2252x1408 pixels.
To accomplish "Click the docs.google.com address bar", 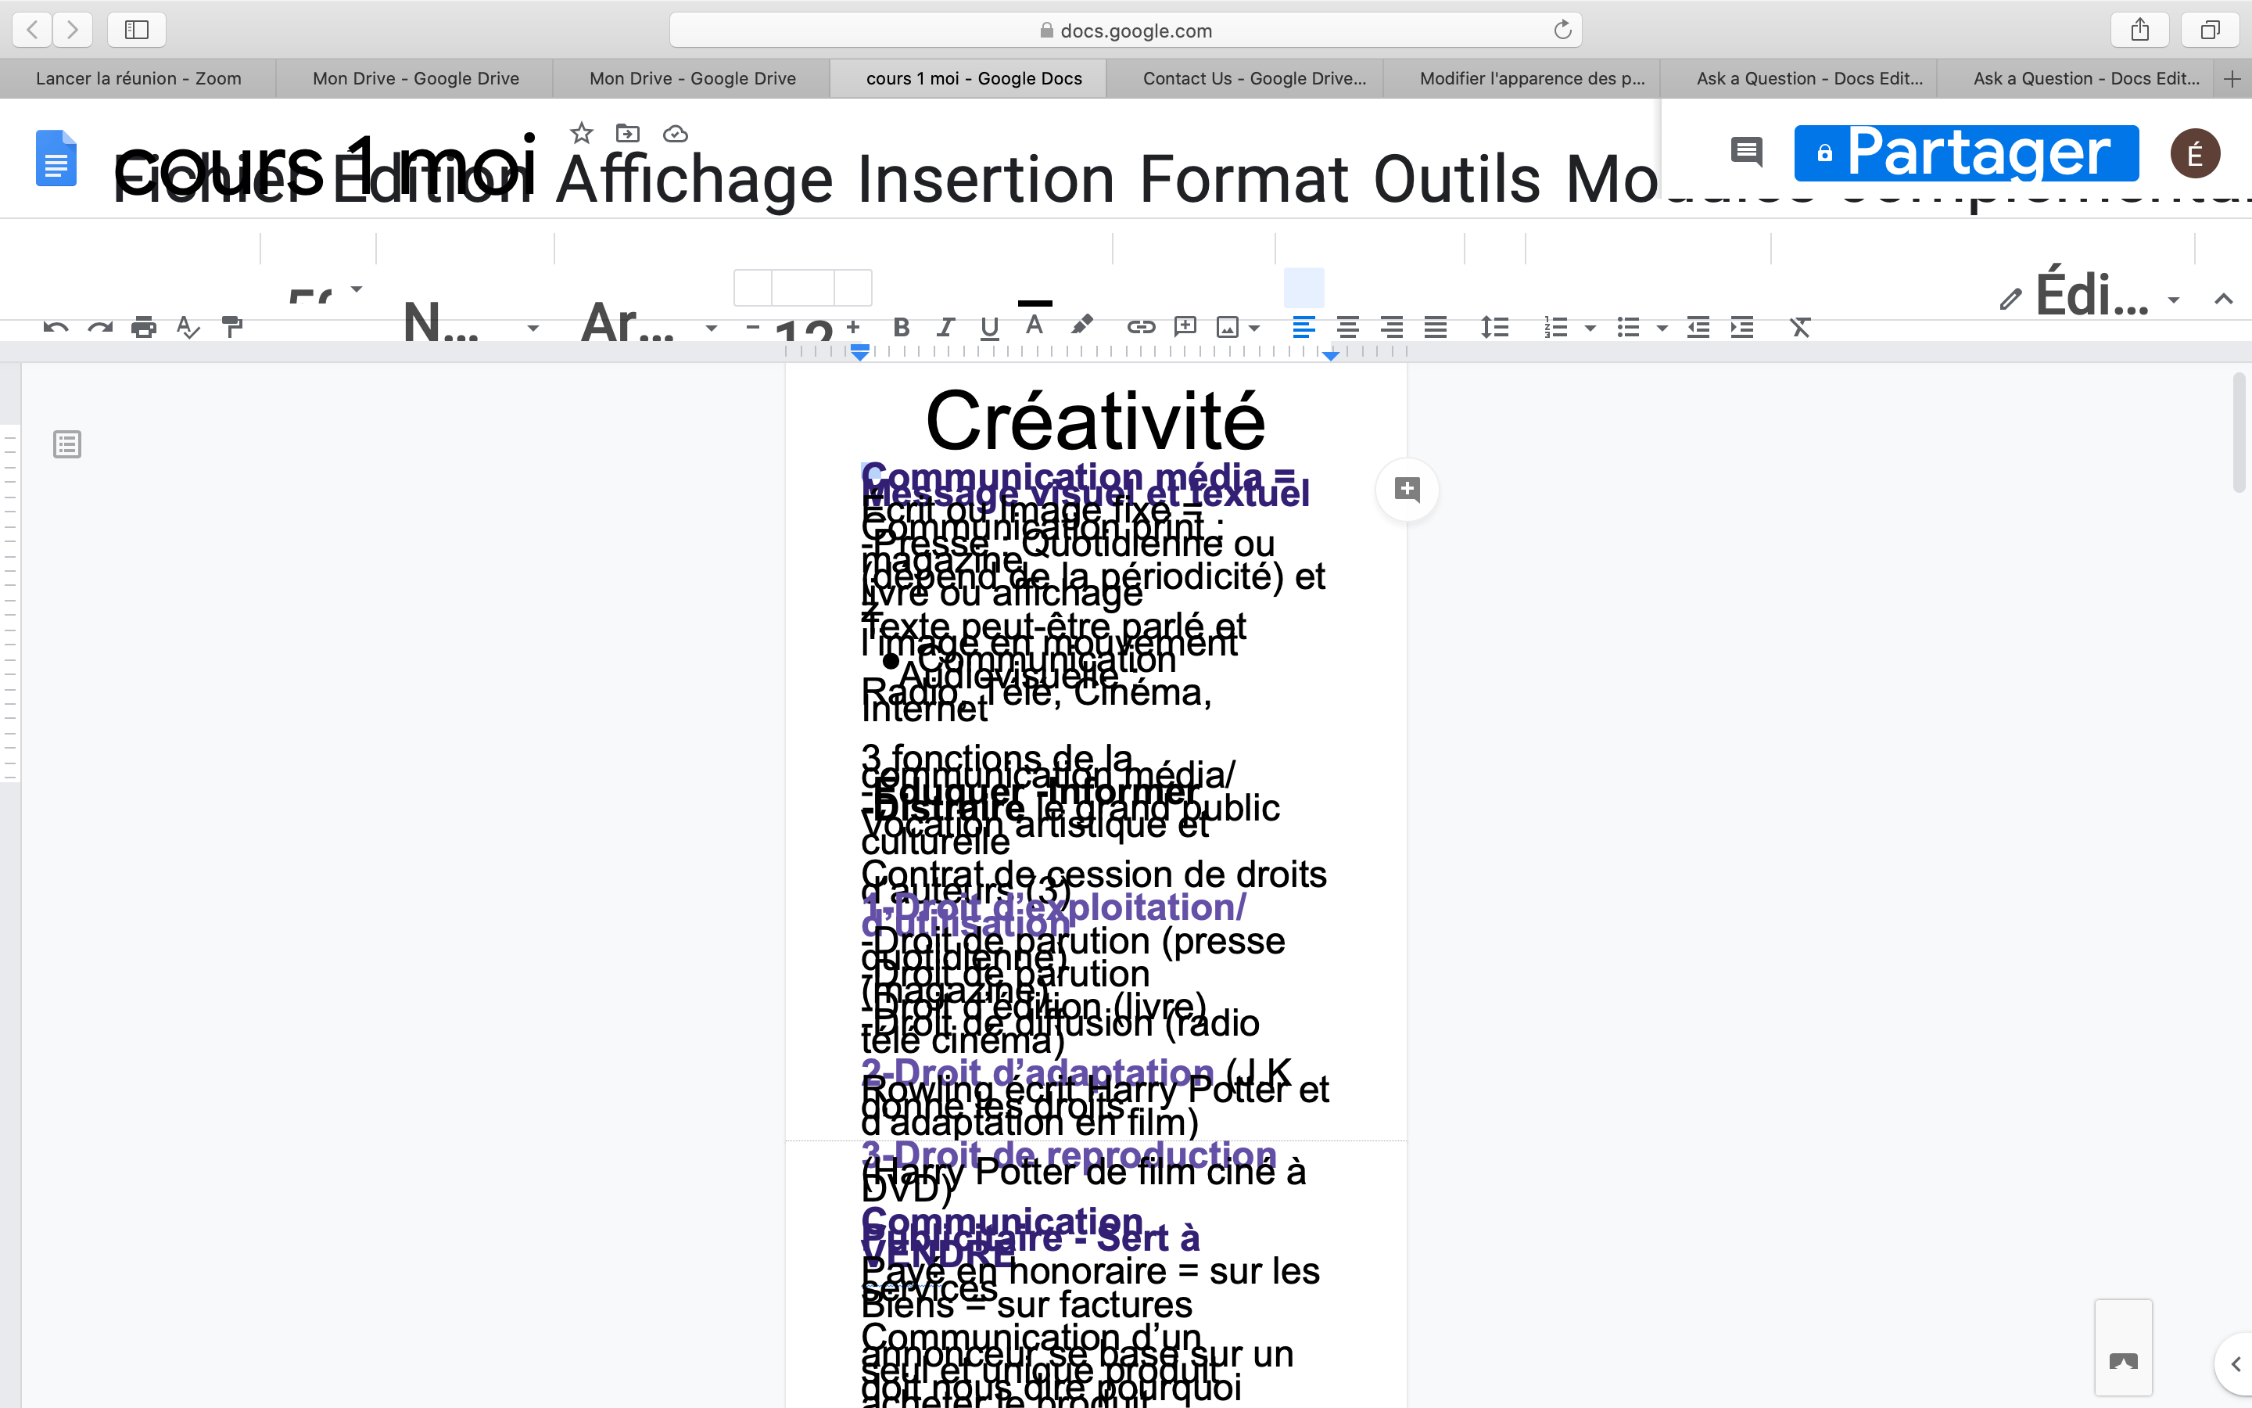I will pos(1124,31).
